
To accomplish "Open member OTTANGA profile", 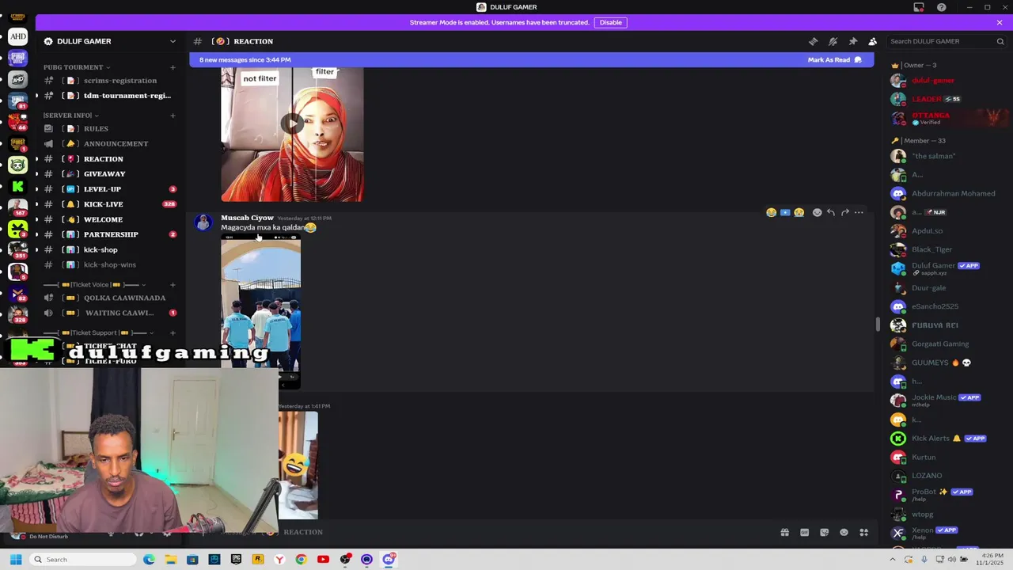I will click(x=948, y=118).
